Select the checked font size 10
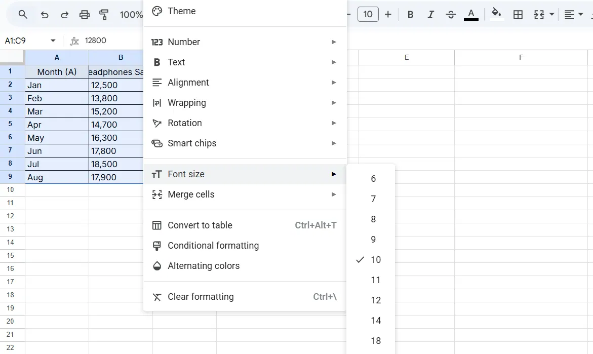This screenshot has height=354, width=593. pos(375,260)
